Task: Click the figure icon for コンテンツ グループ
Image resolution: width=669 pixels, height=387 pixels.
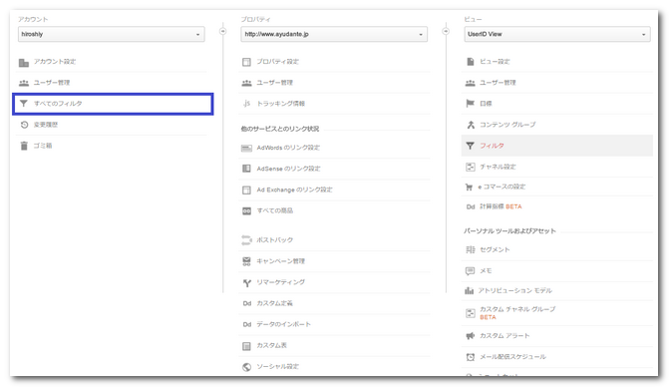Action: pyautogui.click(x=471, y=125)
